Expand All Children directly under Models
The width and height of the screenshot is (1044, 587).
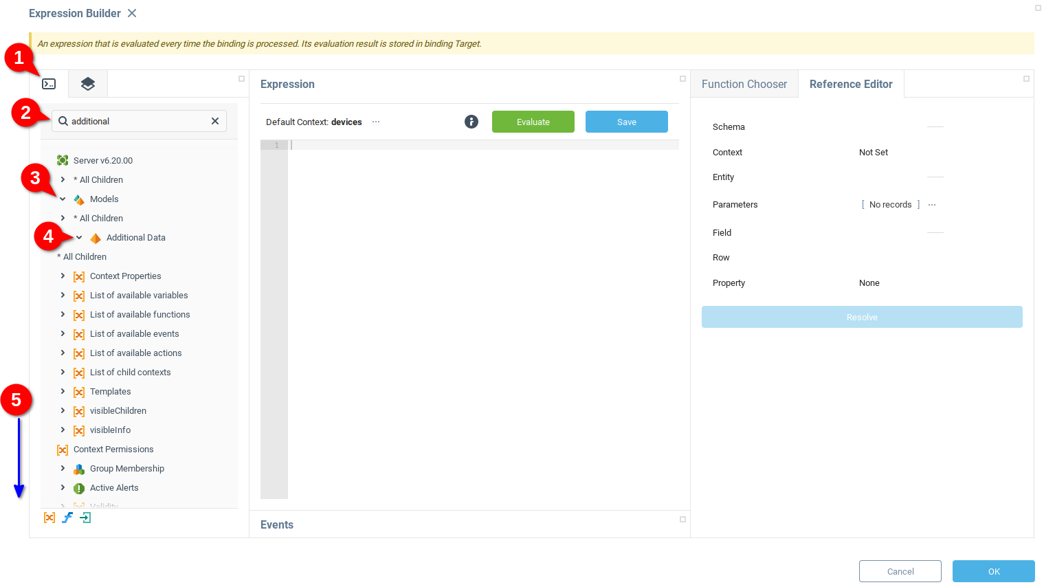coord(63,218)
